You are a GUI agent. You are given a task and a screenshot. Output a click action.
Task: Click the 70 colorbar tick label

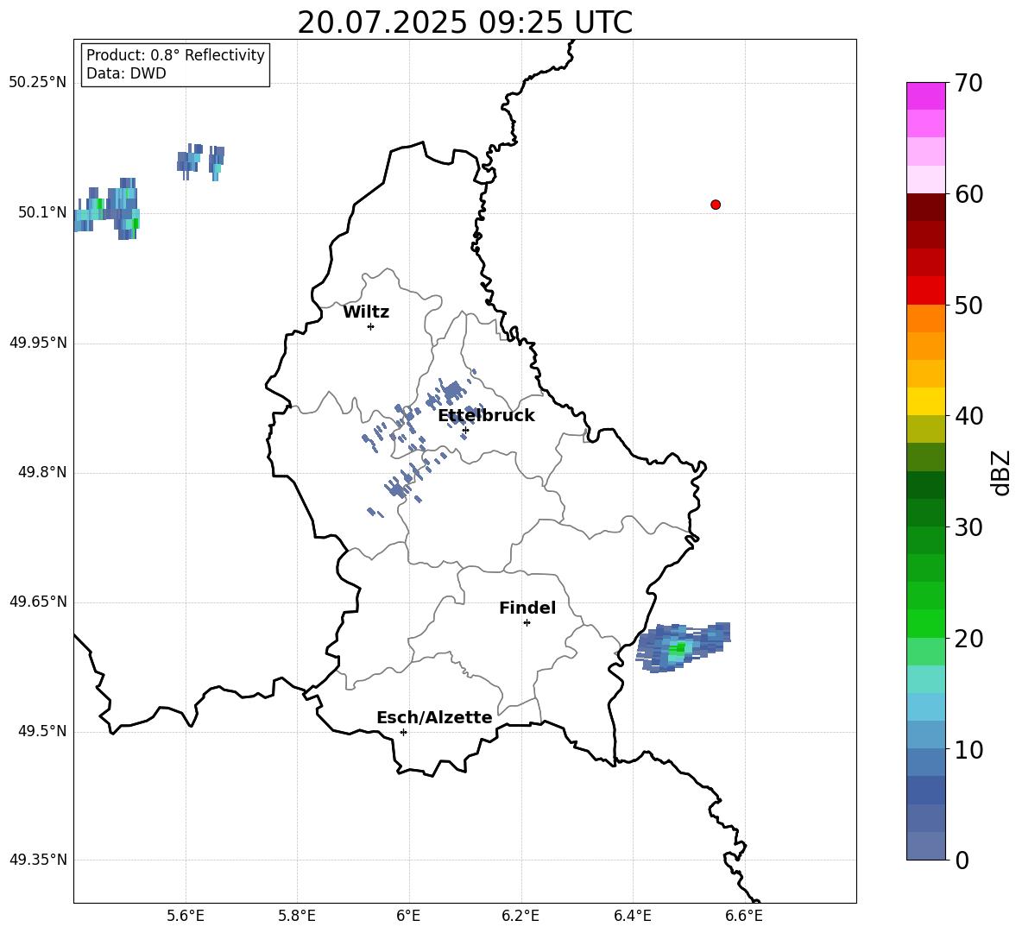[968, 83]
